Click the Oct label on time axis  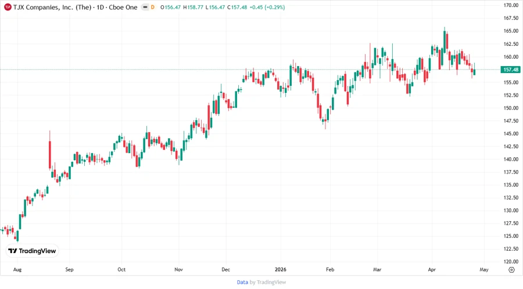[121, 269]
